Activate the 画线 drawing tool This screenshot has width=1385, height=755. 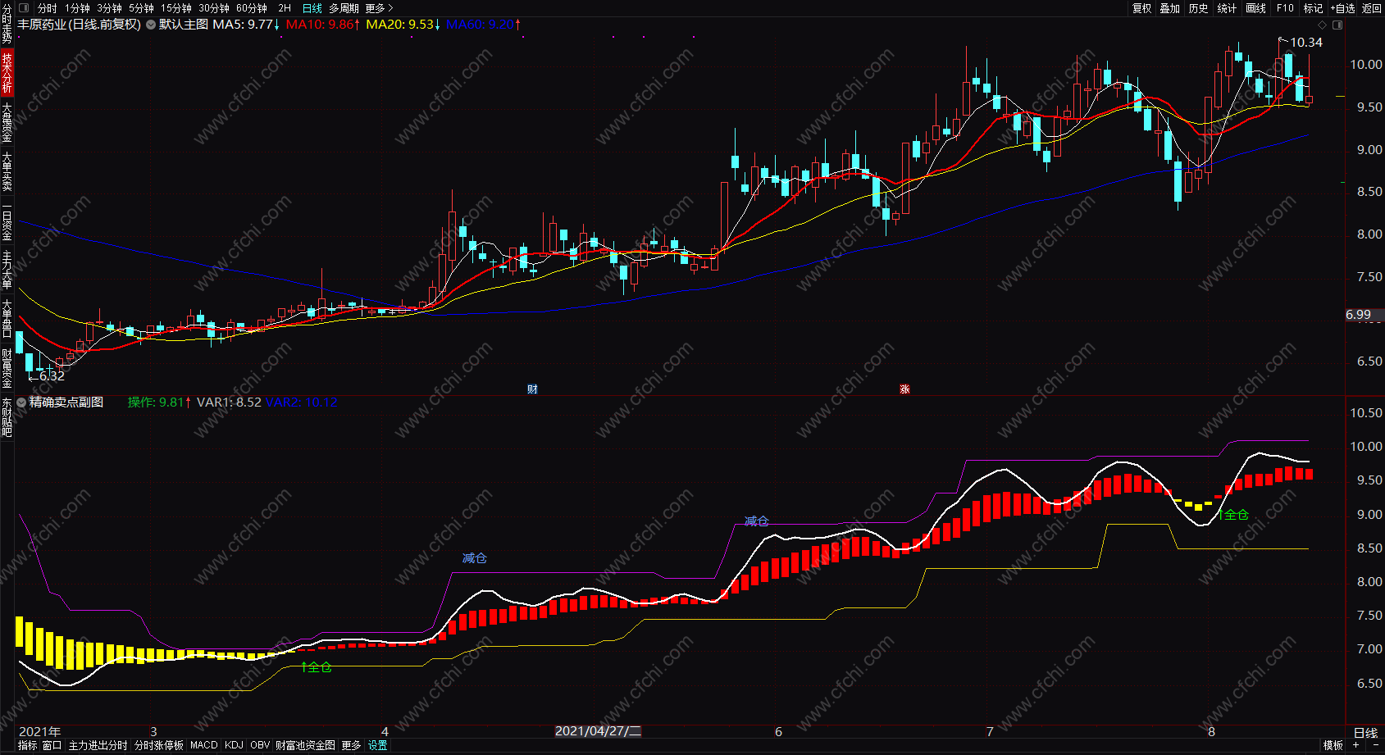pyautogui.click(x=1256, y=8)
